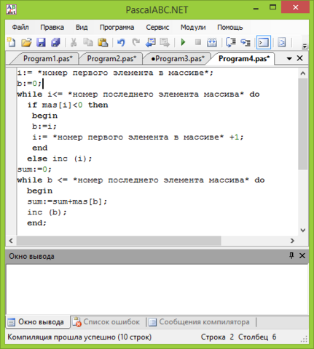Run the program with the green play button

point(183,42)
